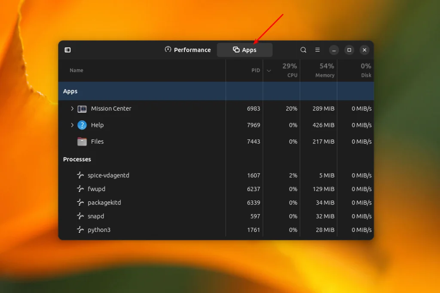Screen dimensions: 440x293
Task: Sort by the Memory column header
Action: (325, 71)
